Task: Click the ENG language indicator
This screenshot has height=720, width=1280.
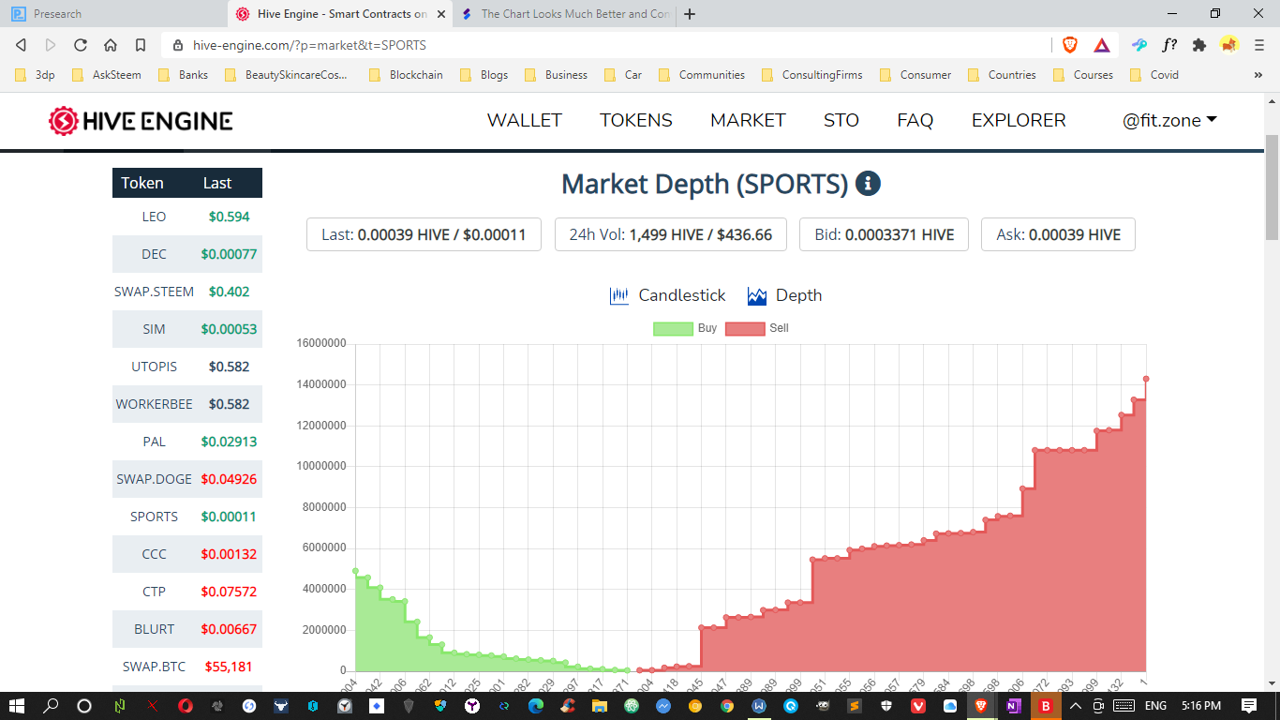Action: point(1156,706)
